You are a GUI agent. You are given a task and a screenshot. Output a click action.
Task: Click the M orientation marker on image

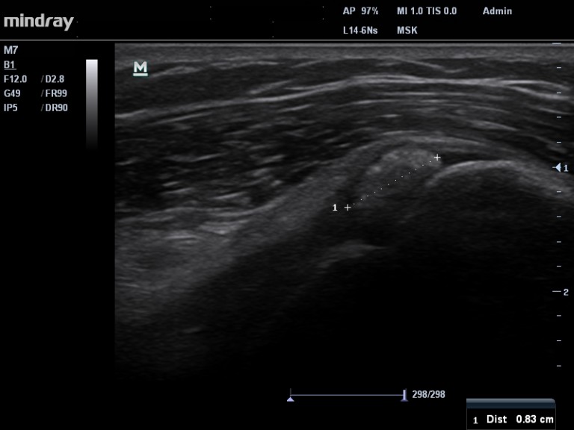point(140,69)
